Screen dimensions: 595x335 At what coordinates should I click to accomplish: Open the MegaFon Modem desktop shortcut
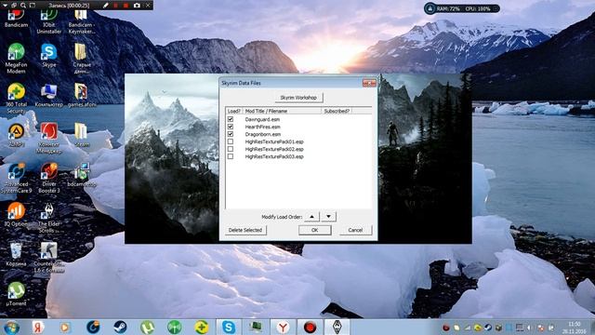pyautogui.click(x=16, y=59)
